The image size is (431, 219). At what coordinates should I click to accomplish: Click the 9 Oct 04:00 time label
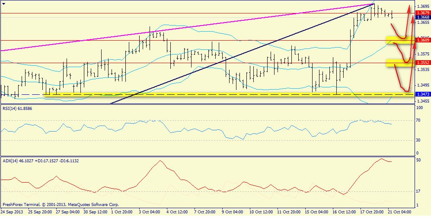[232, 212]
